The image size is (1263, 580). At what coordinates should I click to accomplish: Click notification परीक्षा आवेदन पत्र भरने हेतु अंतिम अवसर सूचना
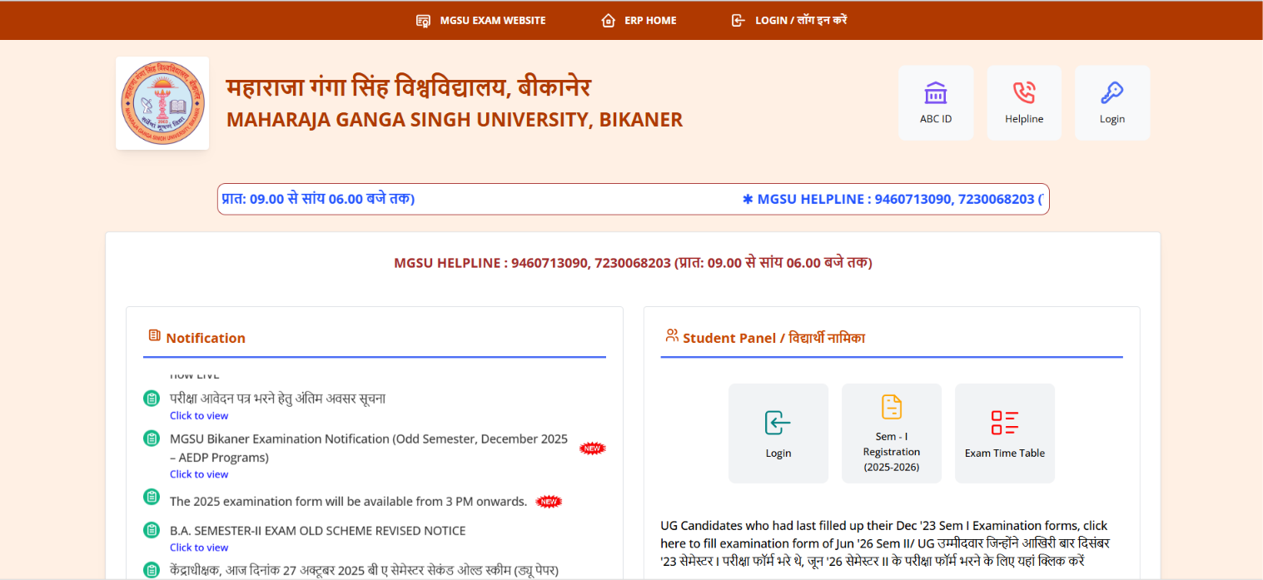[x=277, y=398]
